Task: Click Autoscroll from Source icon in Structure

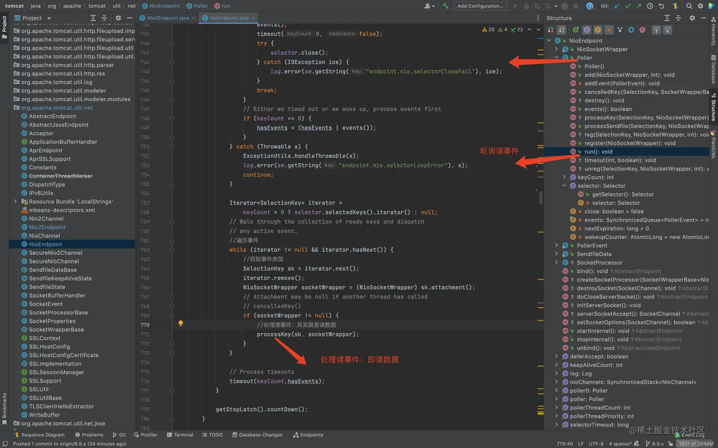Action: (667, 30)
